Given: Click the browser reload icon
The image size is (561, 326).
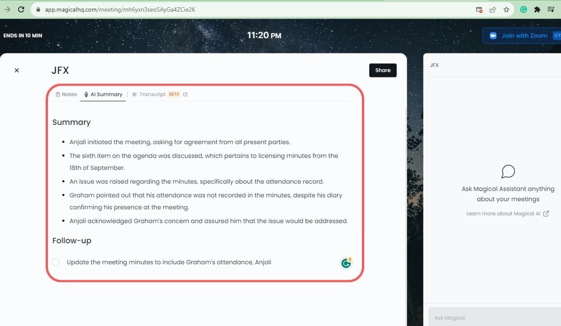Looking at the screenshot, I should [21, 10].
